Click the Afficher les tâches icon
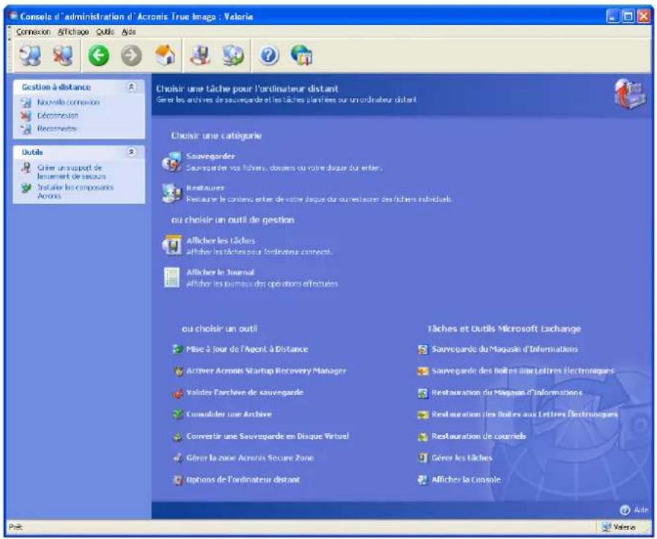657x539 pixels. tap(172, 246)
